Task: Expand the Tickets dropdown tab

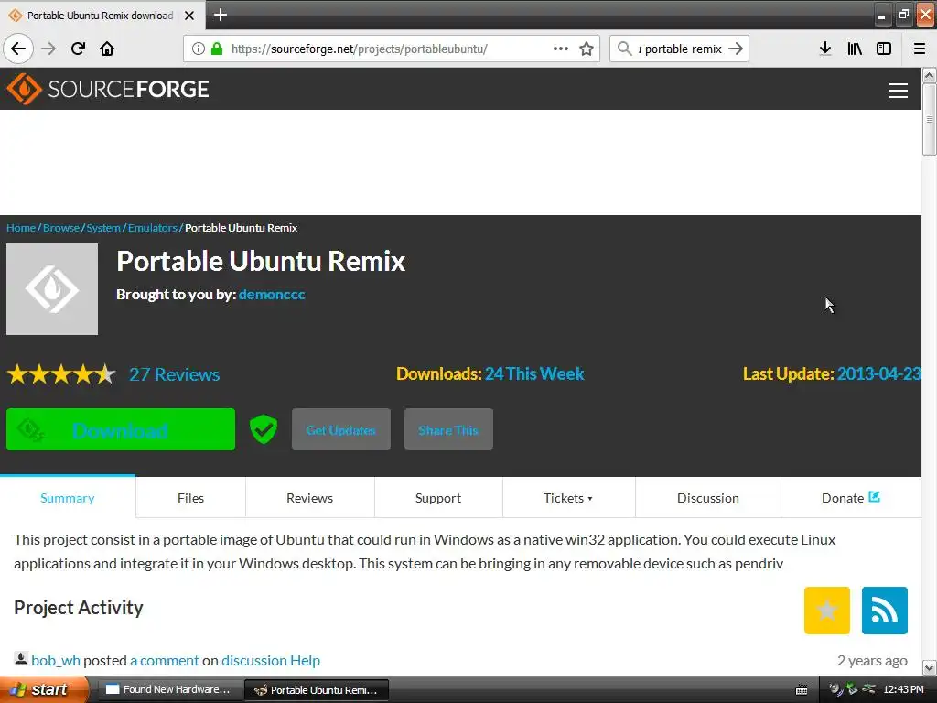Action: point(568,498)
